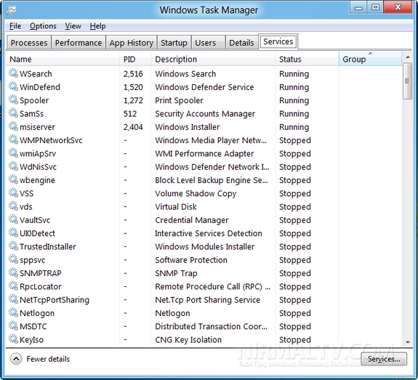Click the vertical scrollbar thumb
The height and width of the screenshot is (380, 418).
(x=407, y=81)
